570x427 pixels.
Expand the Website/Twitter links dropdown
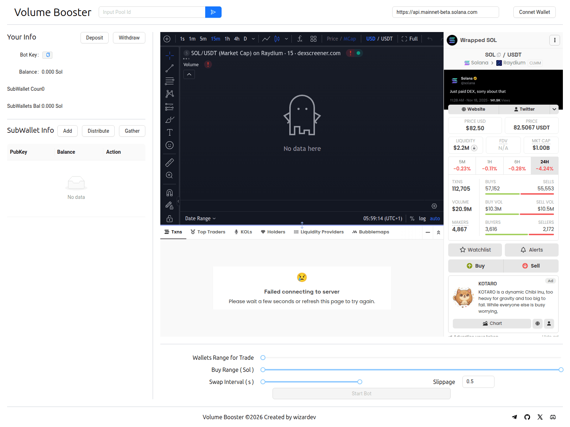554,109
